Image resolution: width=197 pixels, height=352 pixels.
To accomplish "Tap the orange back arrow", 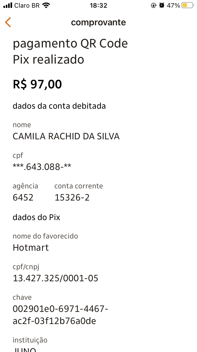I will [8, 22].
